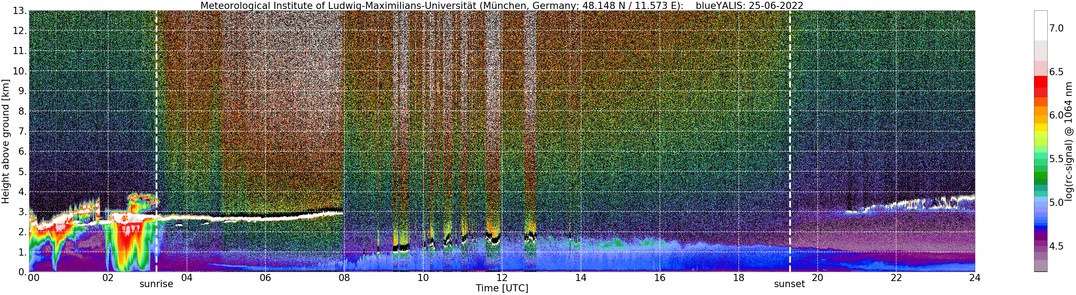
Task: Click the 5.0 value on the colorbar
Action: (1056, 202)
